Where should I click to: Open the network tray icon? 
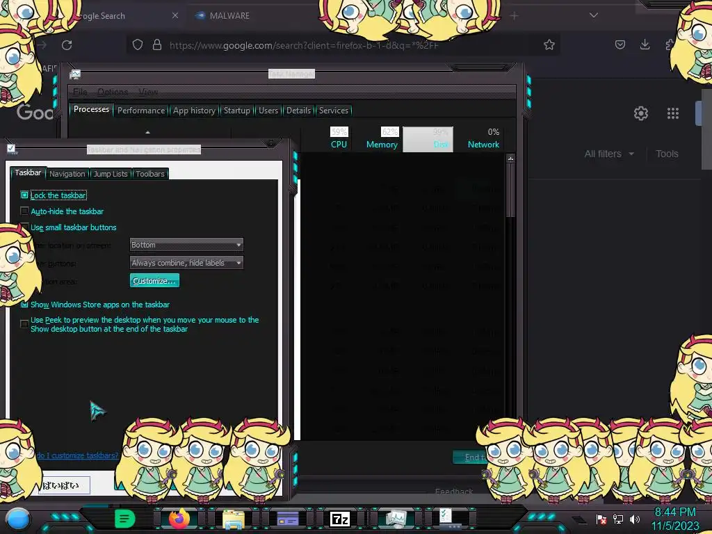(x=618, y=519)
